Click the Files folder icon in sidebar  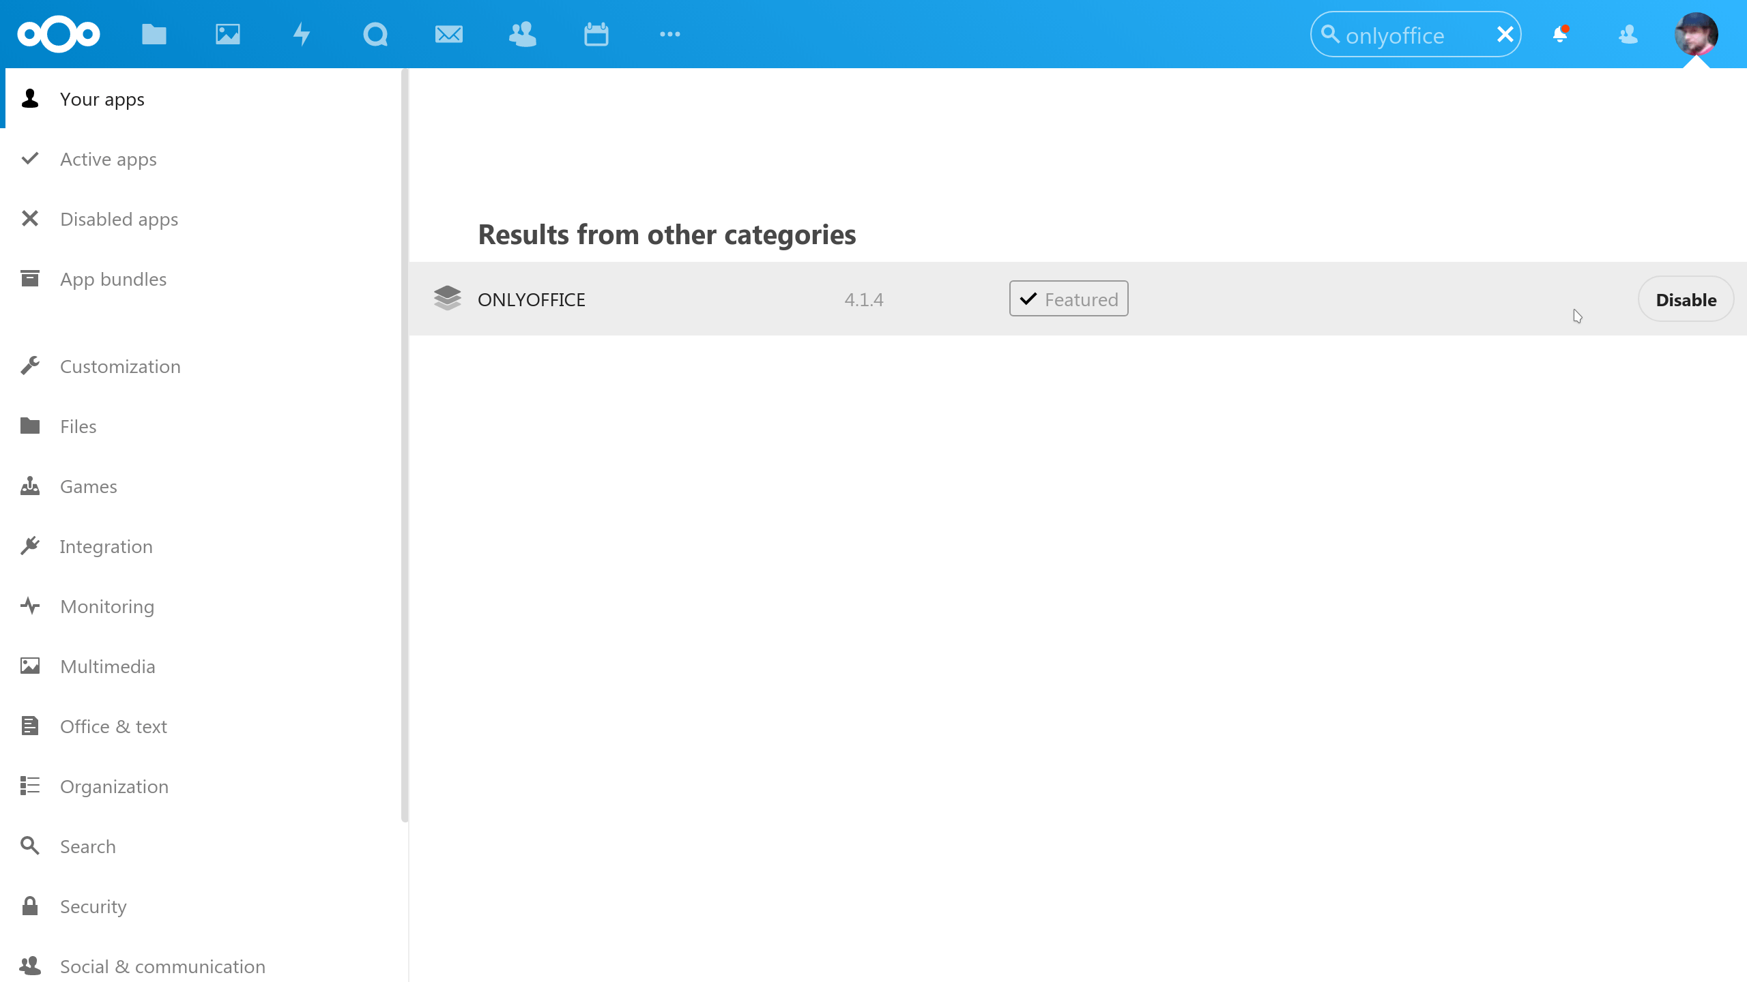click(30, 426)
